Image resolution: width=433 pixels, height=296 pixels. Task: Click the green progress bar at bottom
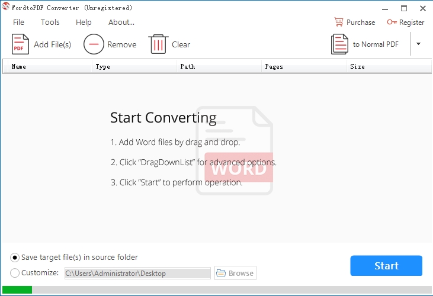(x=17, y=289)
